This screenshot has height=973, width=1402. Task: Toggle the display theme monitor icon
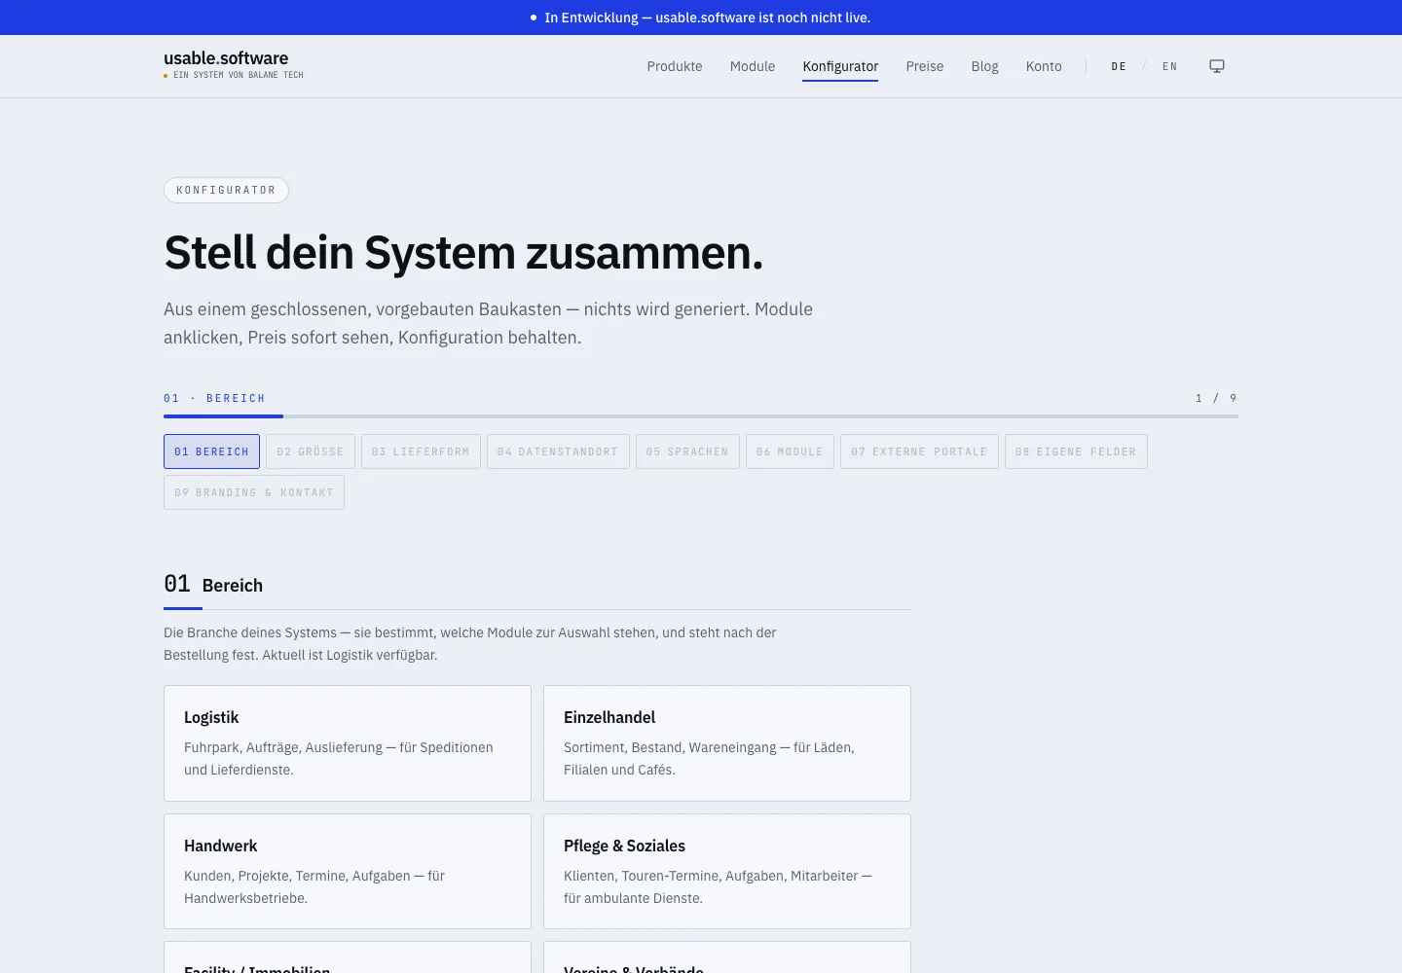click(1217, 66)
